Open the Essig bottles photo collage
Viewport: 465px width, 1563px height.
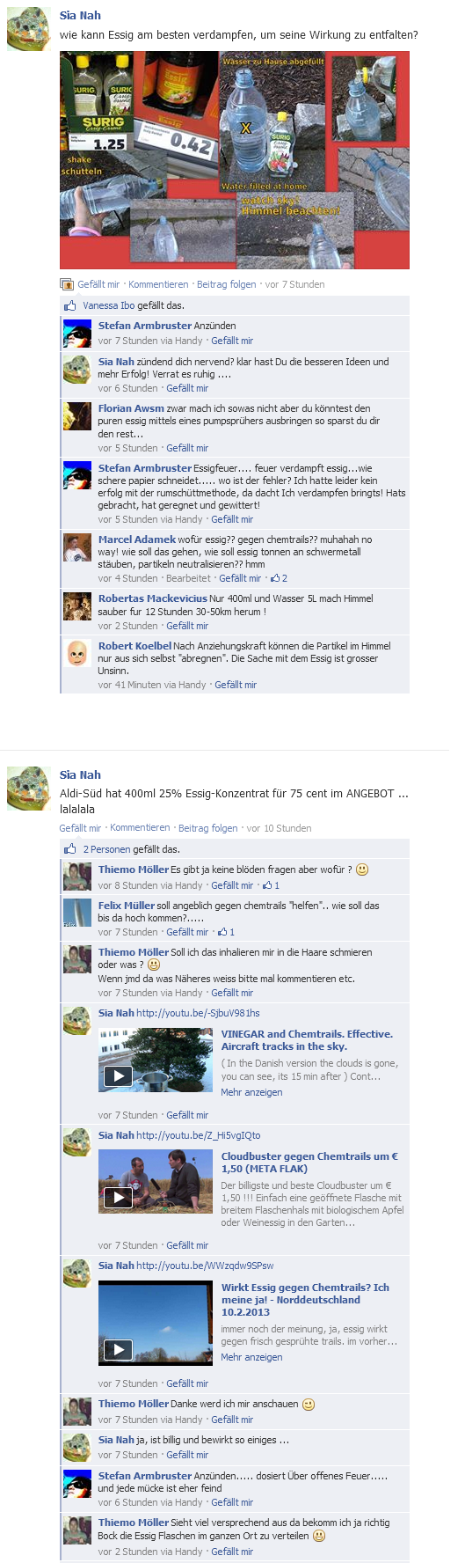point(235,160)
